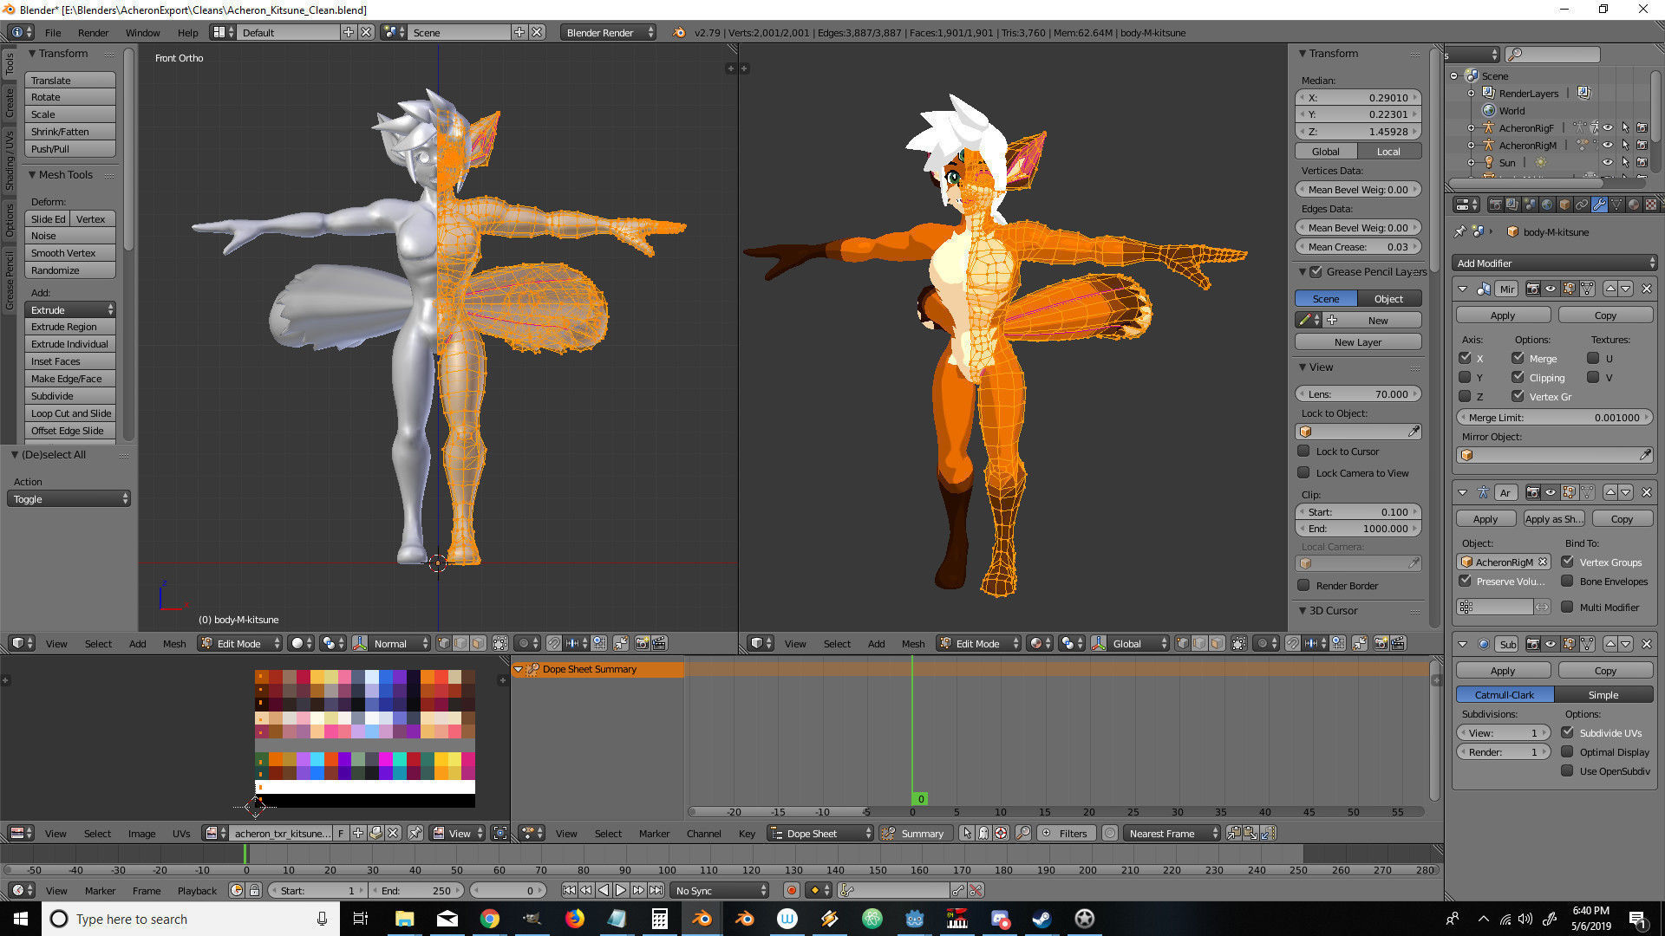
Task: Enable the Mirror Y axis checkbox
Action: (1465, 377)
